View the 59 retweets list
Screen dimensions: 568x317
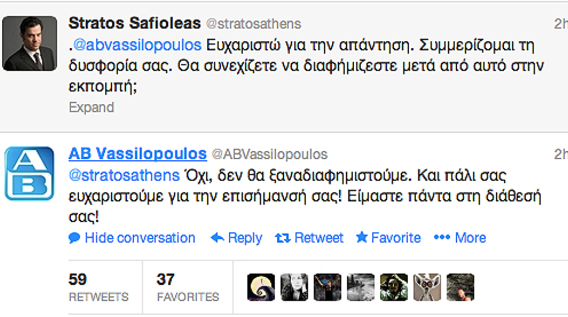(x=98, y=288)
